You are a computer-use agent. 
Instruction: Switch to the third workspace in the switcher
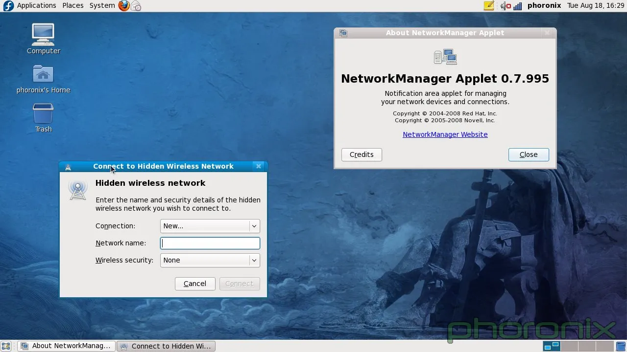point(587,346)
